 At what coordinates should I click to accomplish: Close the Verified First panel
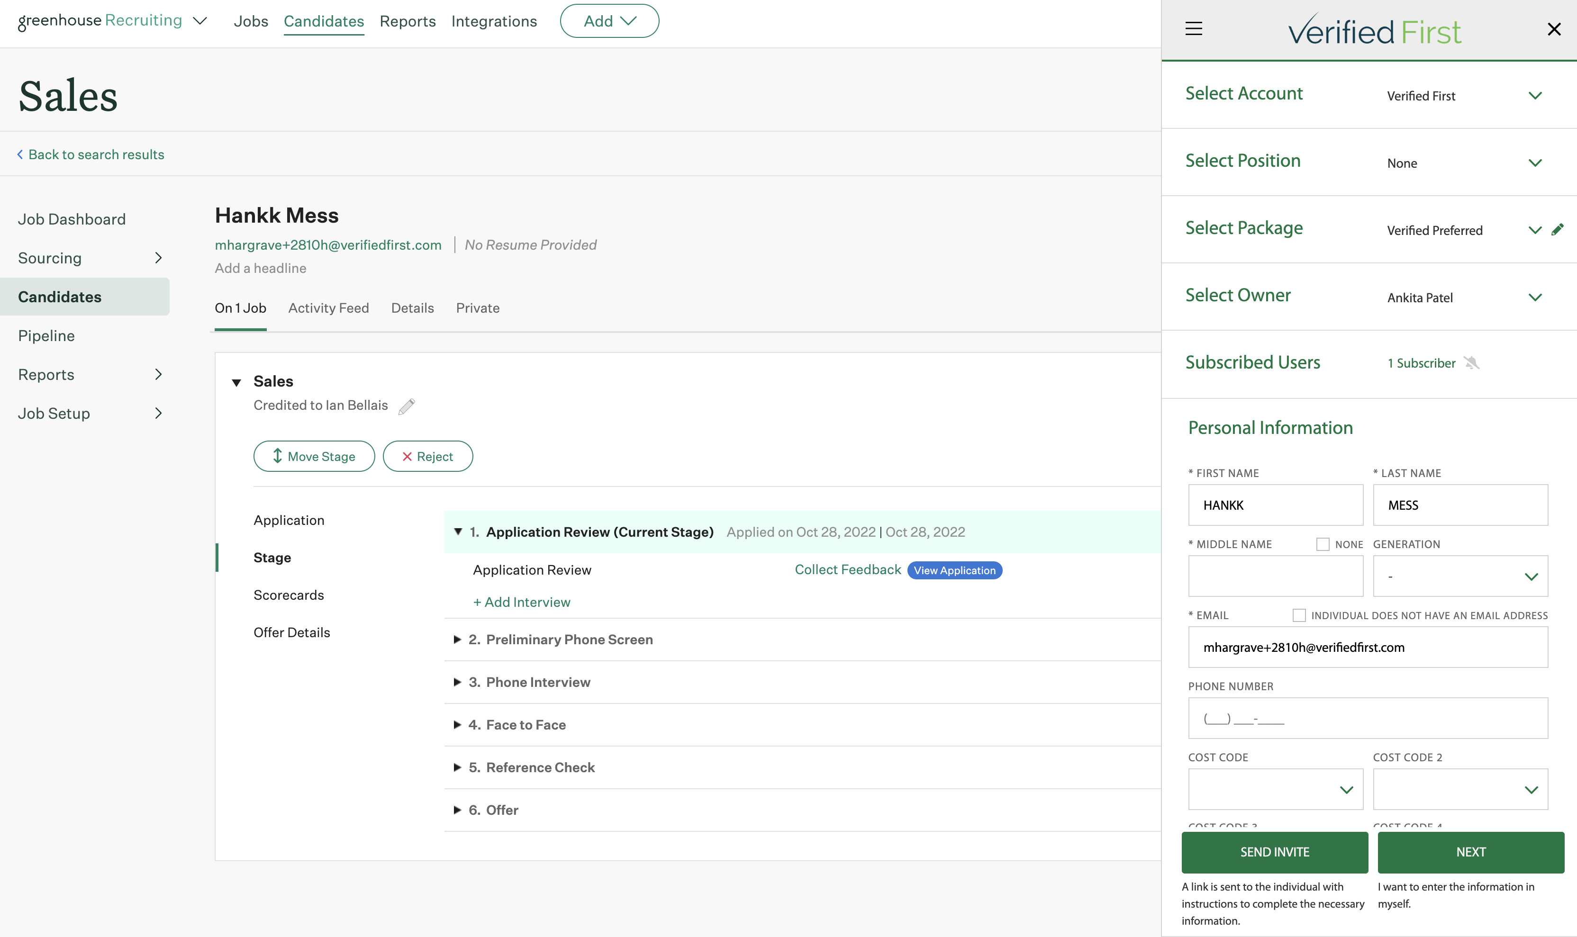coord(1554,29)
